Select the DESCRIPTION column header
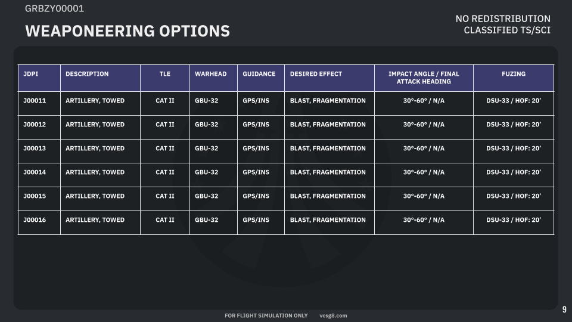This screenshot has height=322, width=572. coord(87,74)
